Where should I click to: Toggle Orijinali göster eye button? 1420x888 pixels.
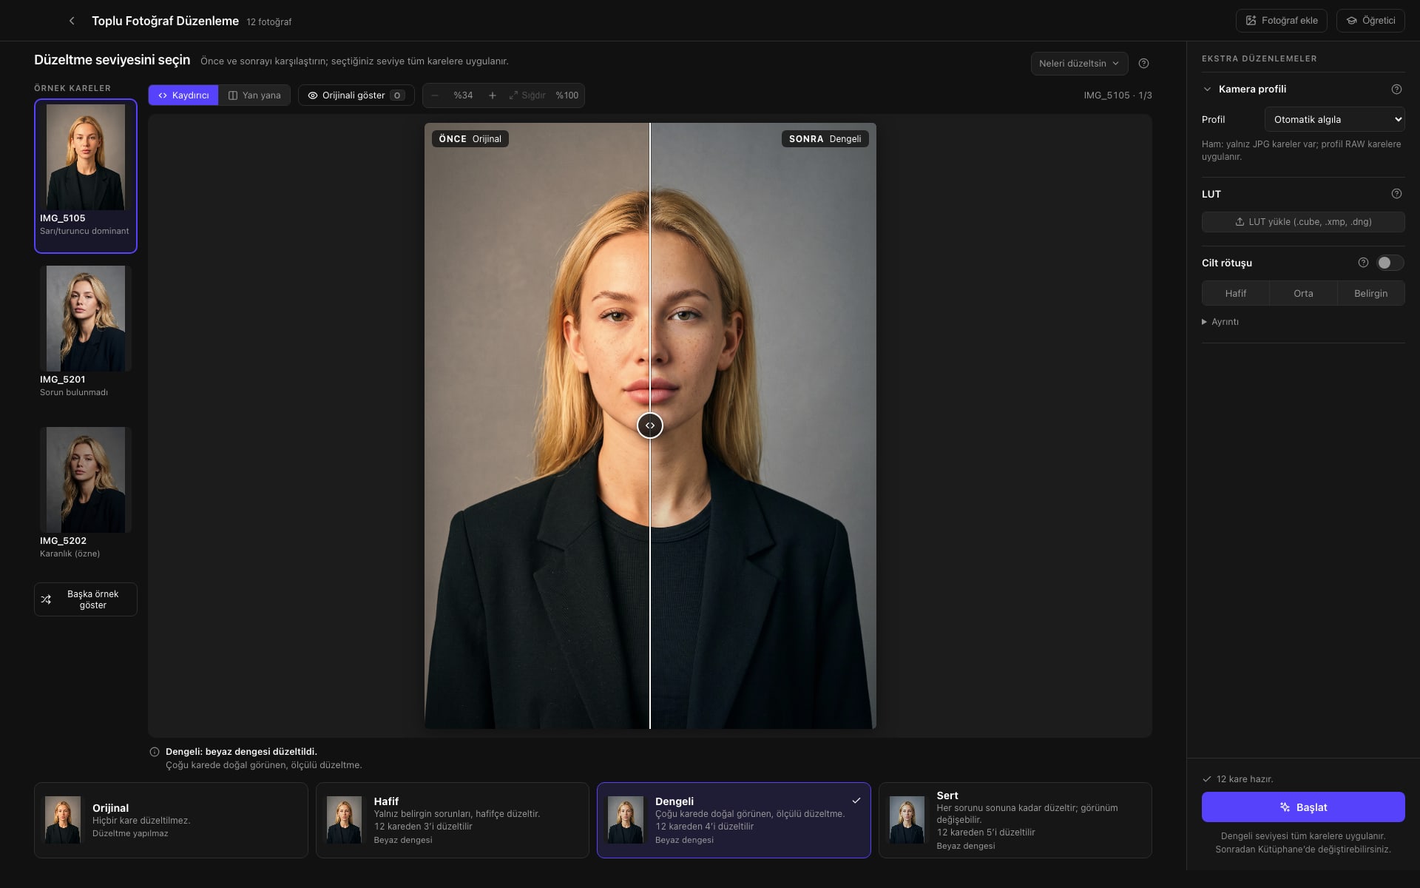point(356,95)
